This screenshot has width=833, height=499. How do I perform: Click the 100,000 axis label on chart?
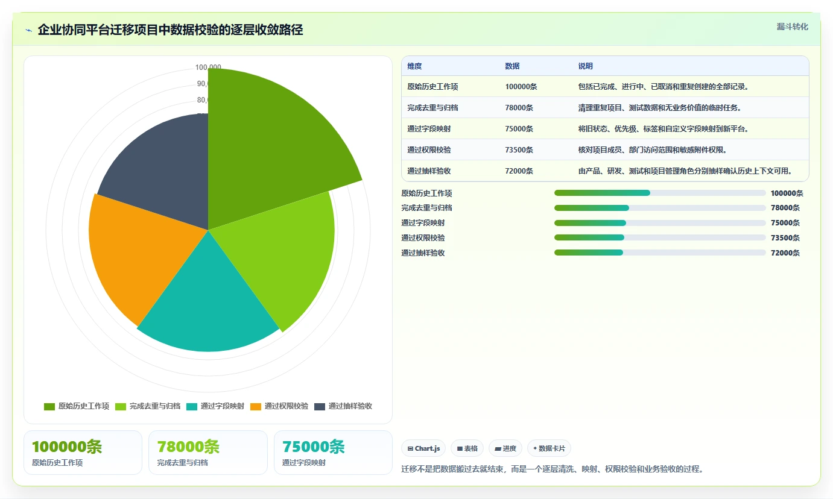208,67
